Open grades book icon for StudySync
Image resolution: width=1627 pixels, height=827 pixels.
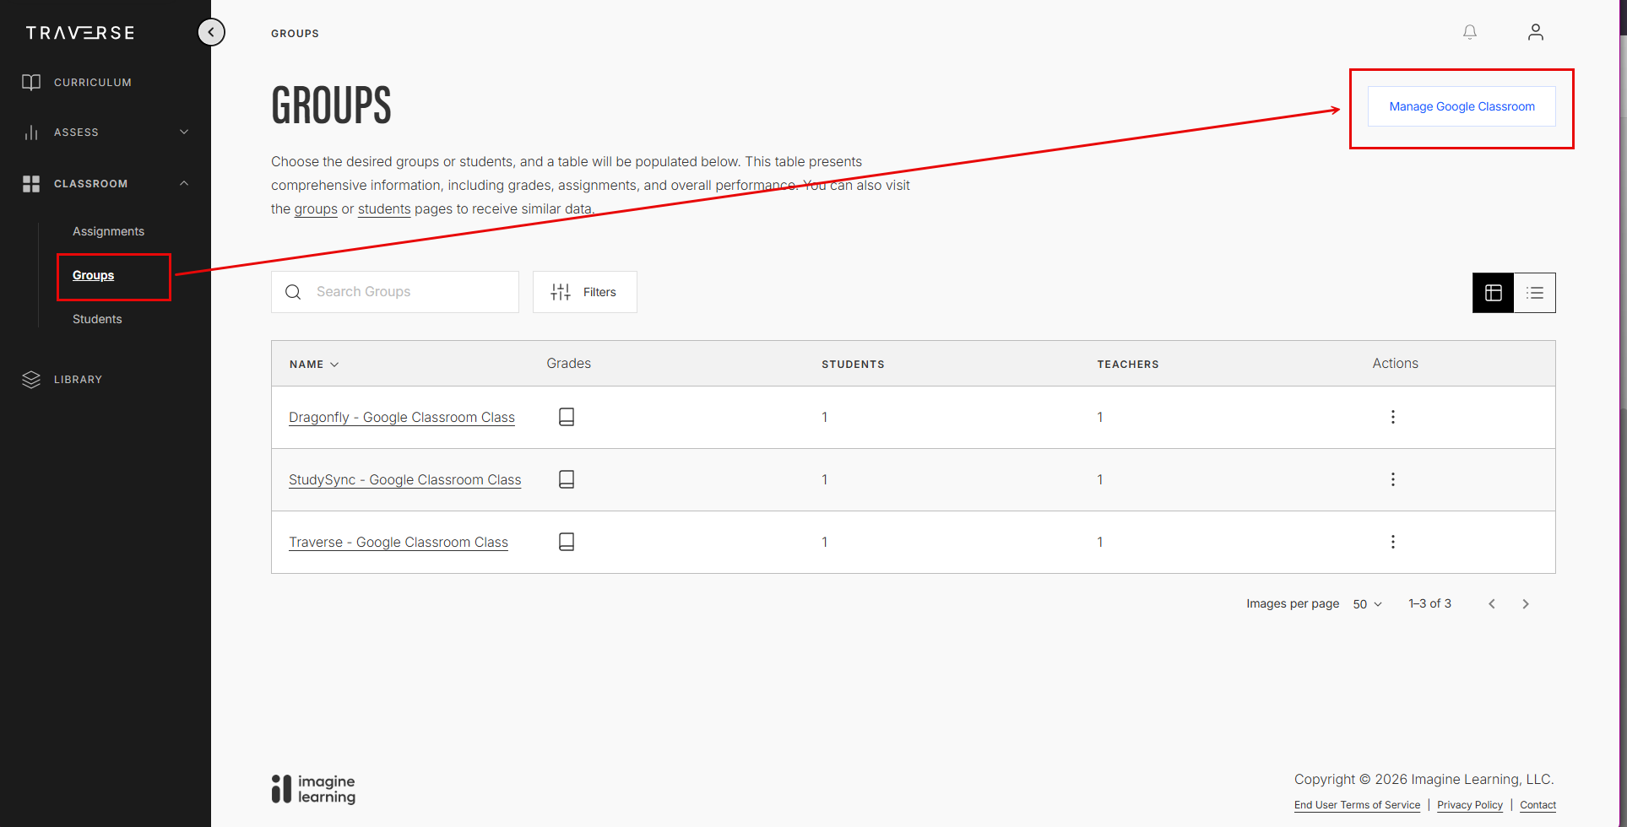(567, 479)
